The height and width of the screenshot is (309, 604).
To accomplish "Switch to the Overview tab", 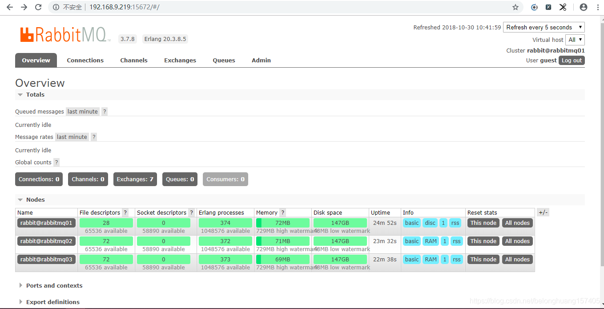I will [x=36, y=60].
